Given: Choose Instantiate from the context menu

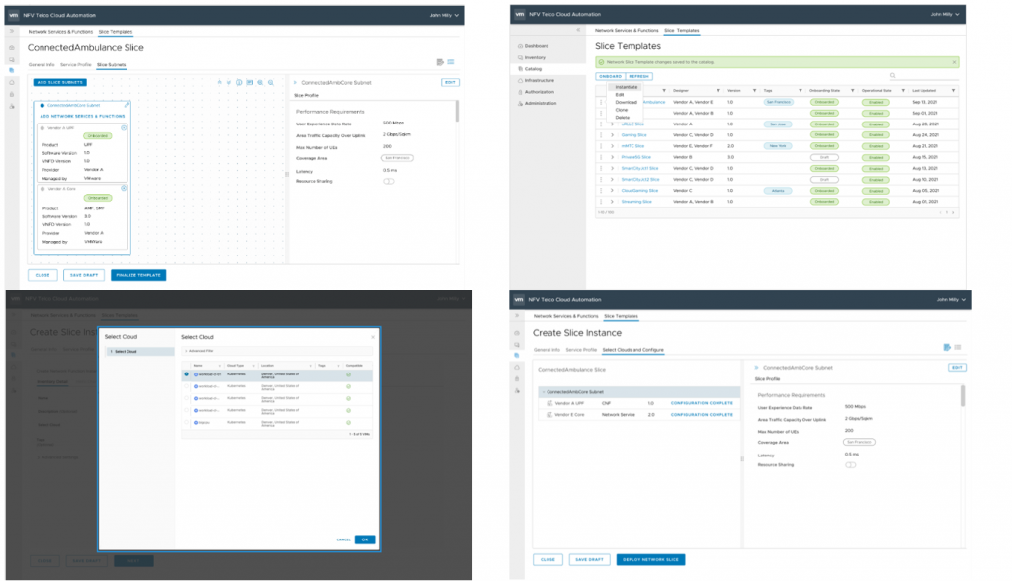Looking at the screenshot, I should (626, 87).
